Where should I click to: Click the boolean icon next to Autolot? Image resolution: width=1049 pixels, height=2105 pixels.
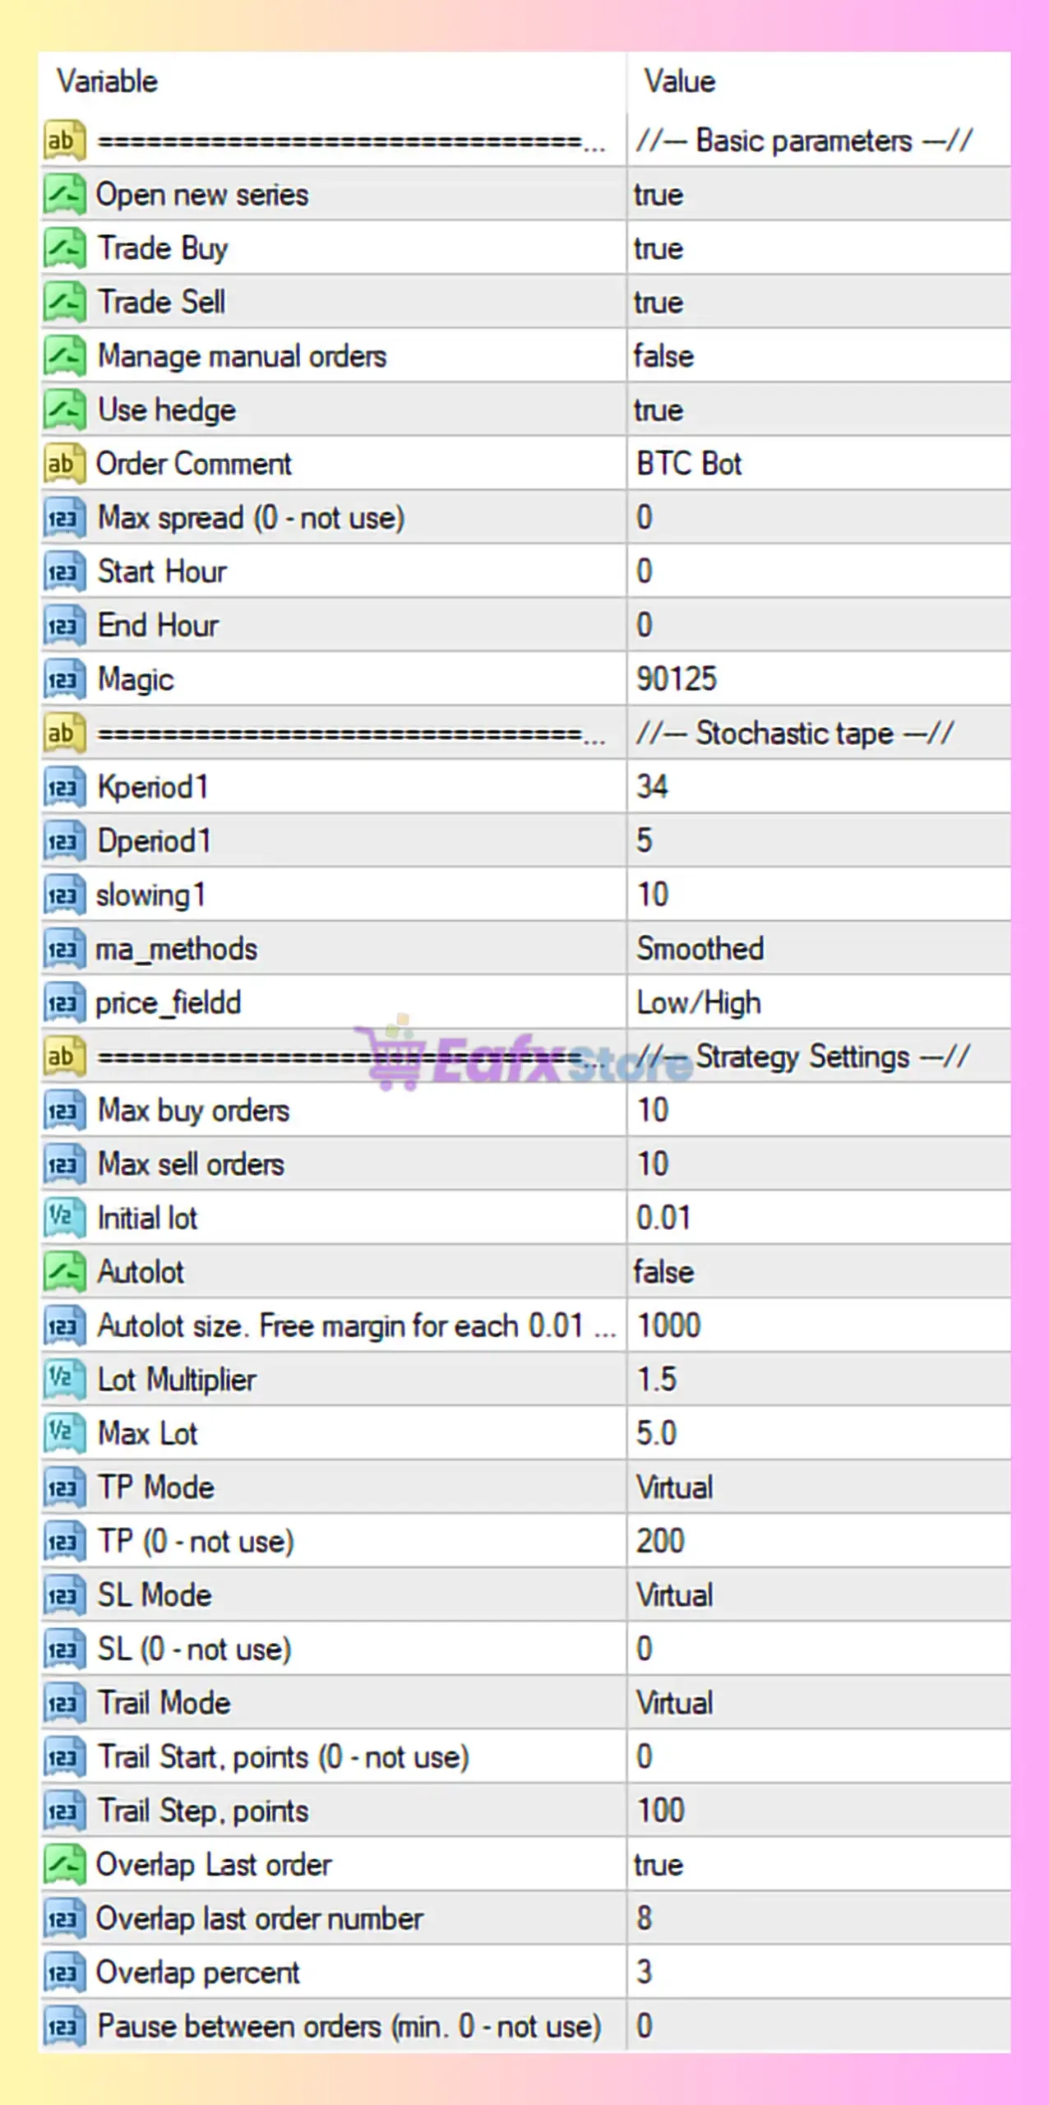coord(64,1272)
